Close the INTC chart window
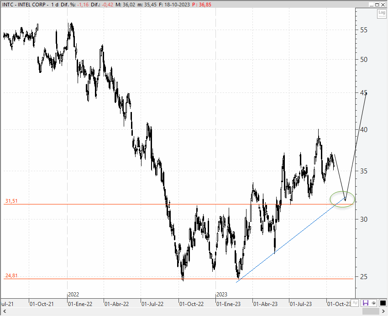388x316 pixels. (383, 5)
